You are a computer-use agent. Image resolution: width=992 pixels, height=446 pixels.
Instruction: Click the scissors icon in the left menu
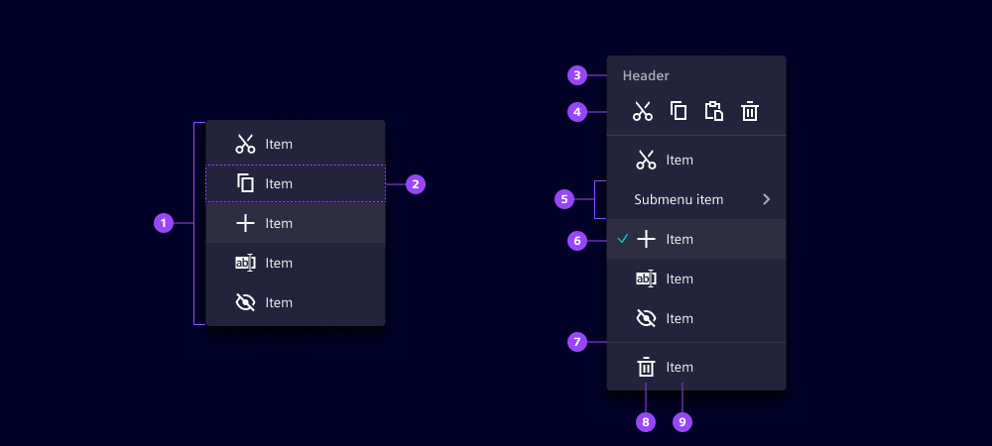coord(245,144)
